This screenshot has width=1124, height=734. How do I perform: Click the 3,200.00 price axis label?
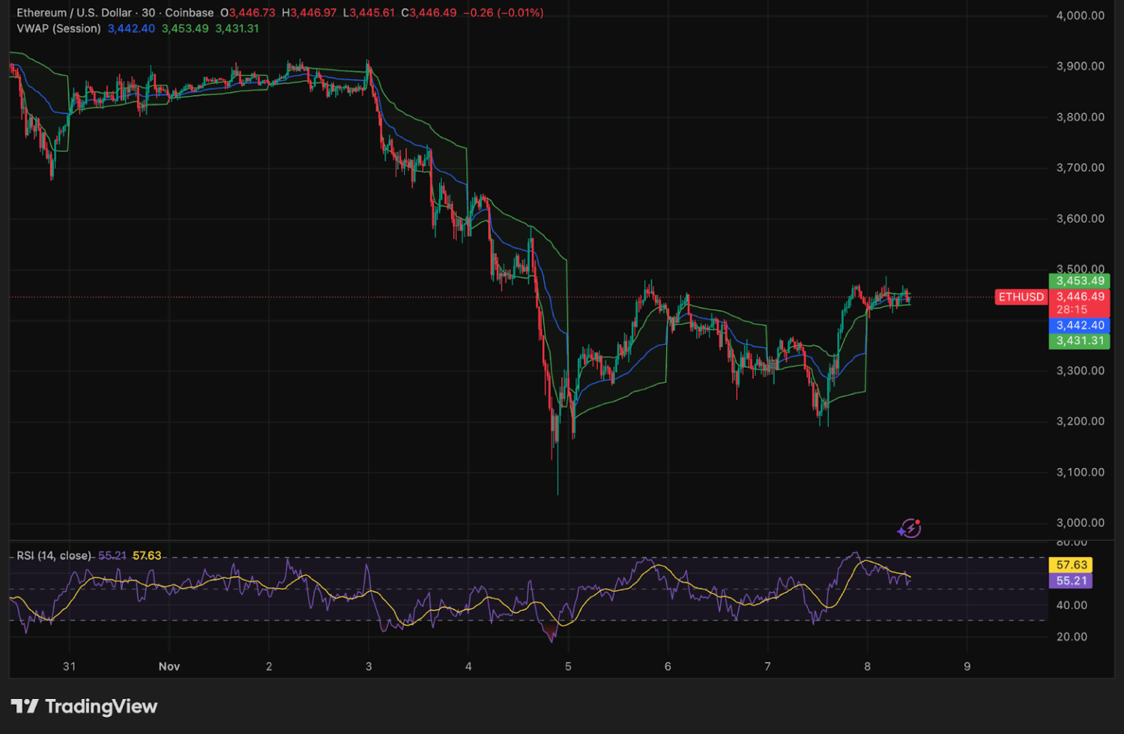point(1080,421)
